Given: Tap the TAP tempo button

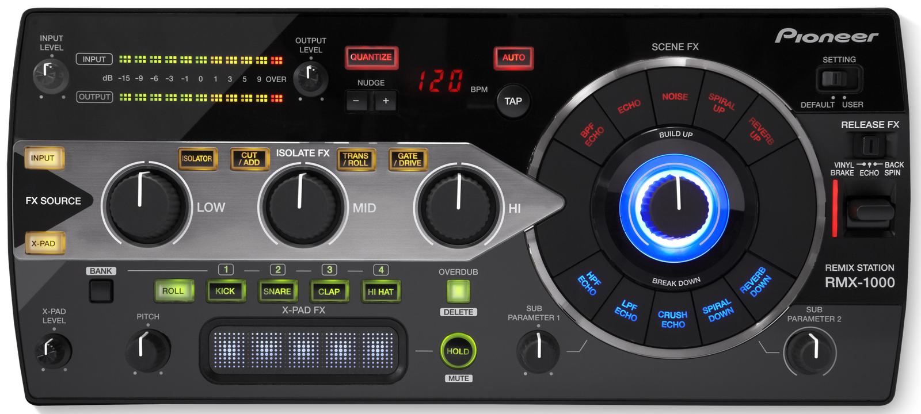Looking at the screenshot, I should coord(513,101).
